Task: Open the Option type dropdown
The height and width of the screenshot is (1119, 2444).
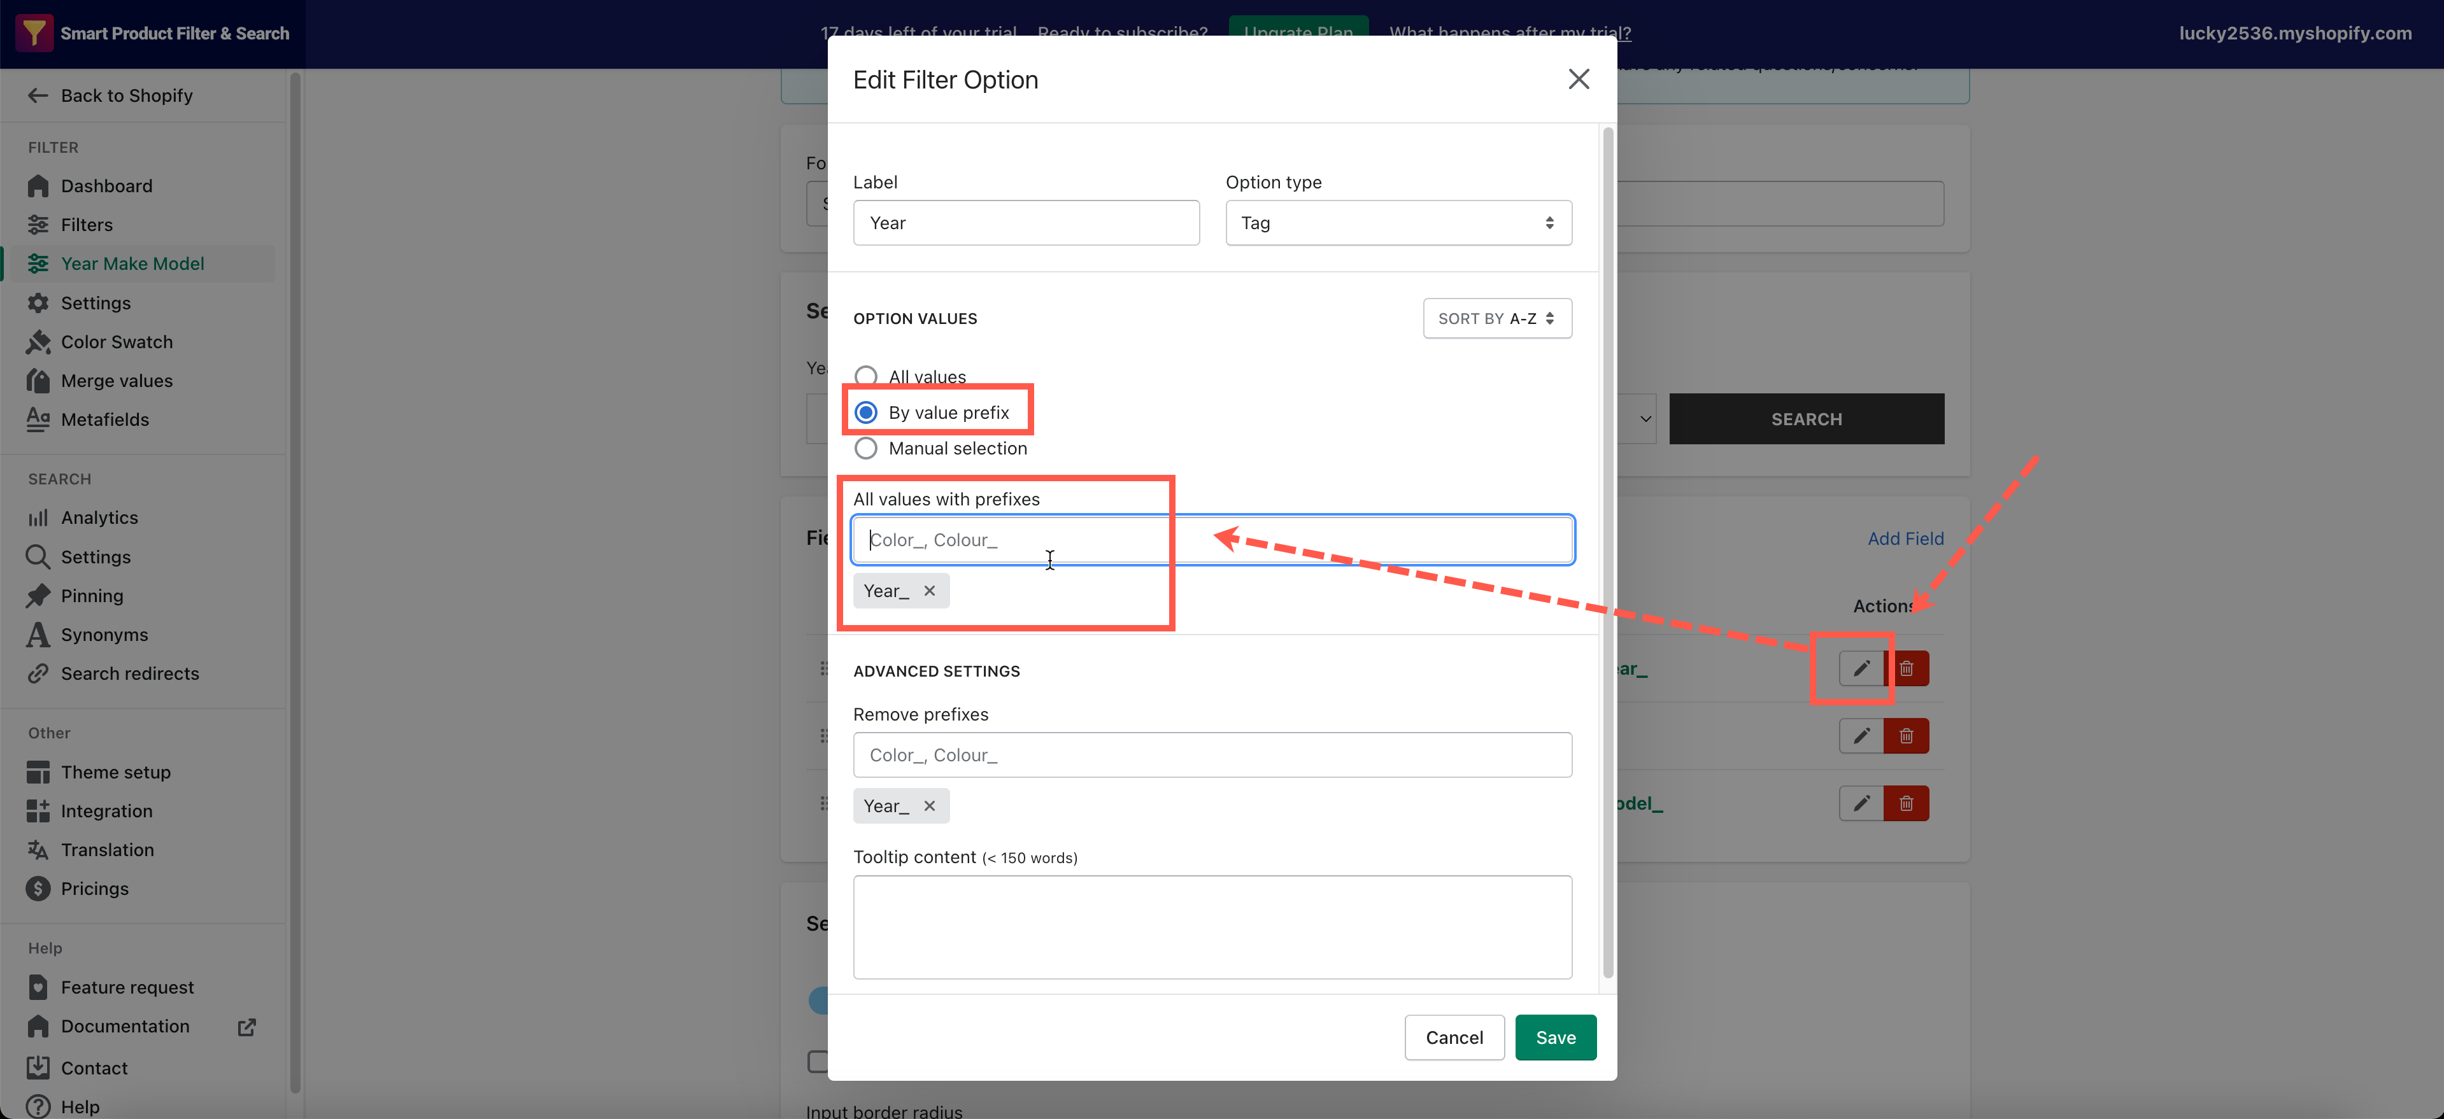Action: (x=1398, y=222)
